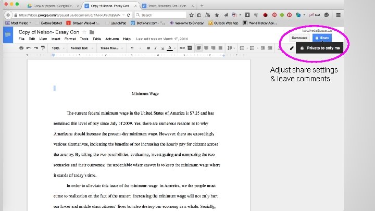
Task: Redo the last edit
Action: tap(36, 48)
